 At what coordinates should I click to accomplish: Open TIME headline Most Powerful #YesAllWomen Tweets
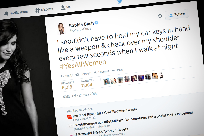[104, 113]
